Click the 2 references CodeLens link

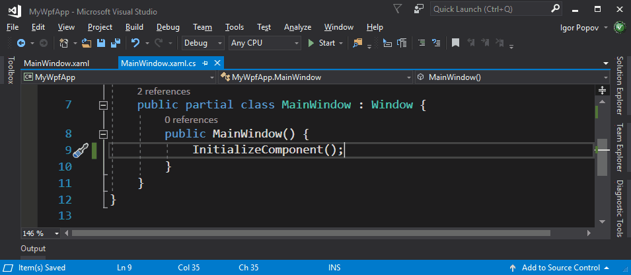(164, 91)
